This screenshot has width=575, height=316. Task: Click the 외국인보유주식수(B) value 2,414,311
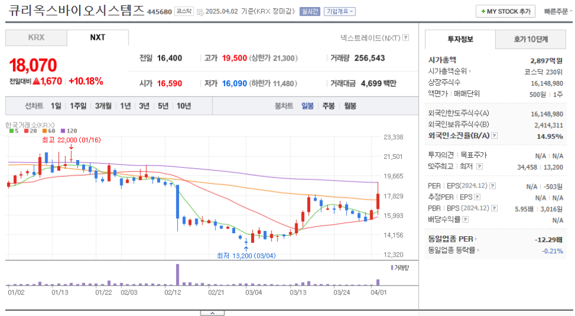[549, 125]
